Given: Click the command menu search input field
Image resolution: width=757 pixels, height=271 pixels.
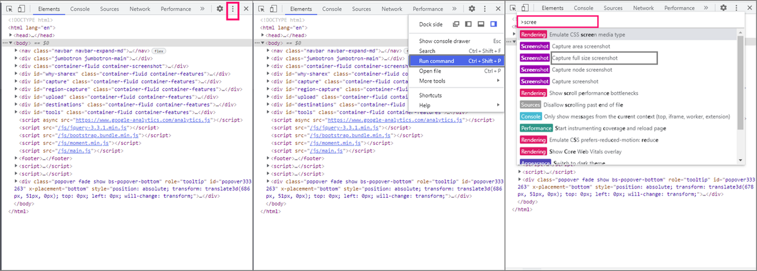Looking at the screenshot, I should click(557, 21).
